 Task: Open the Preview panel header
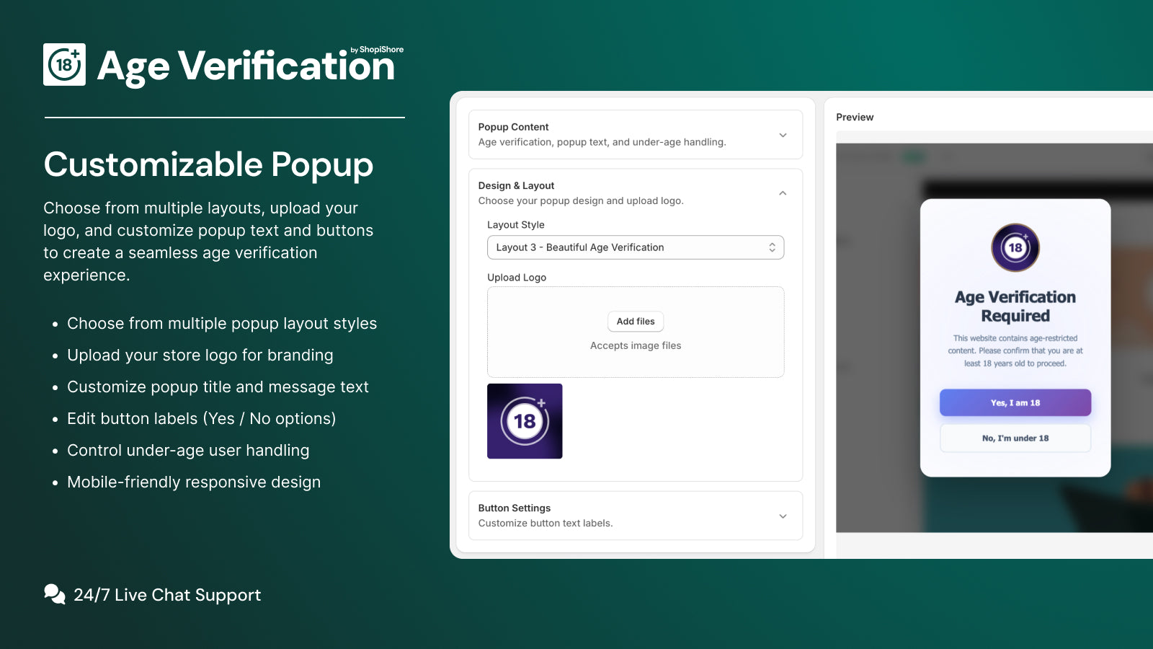click(x=855, y=117)
